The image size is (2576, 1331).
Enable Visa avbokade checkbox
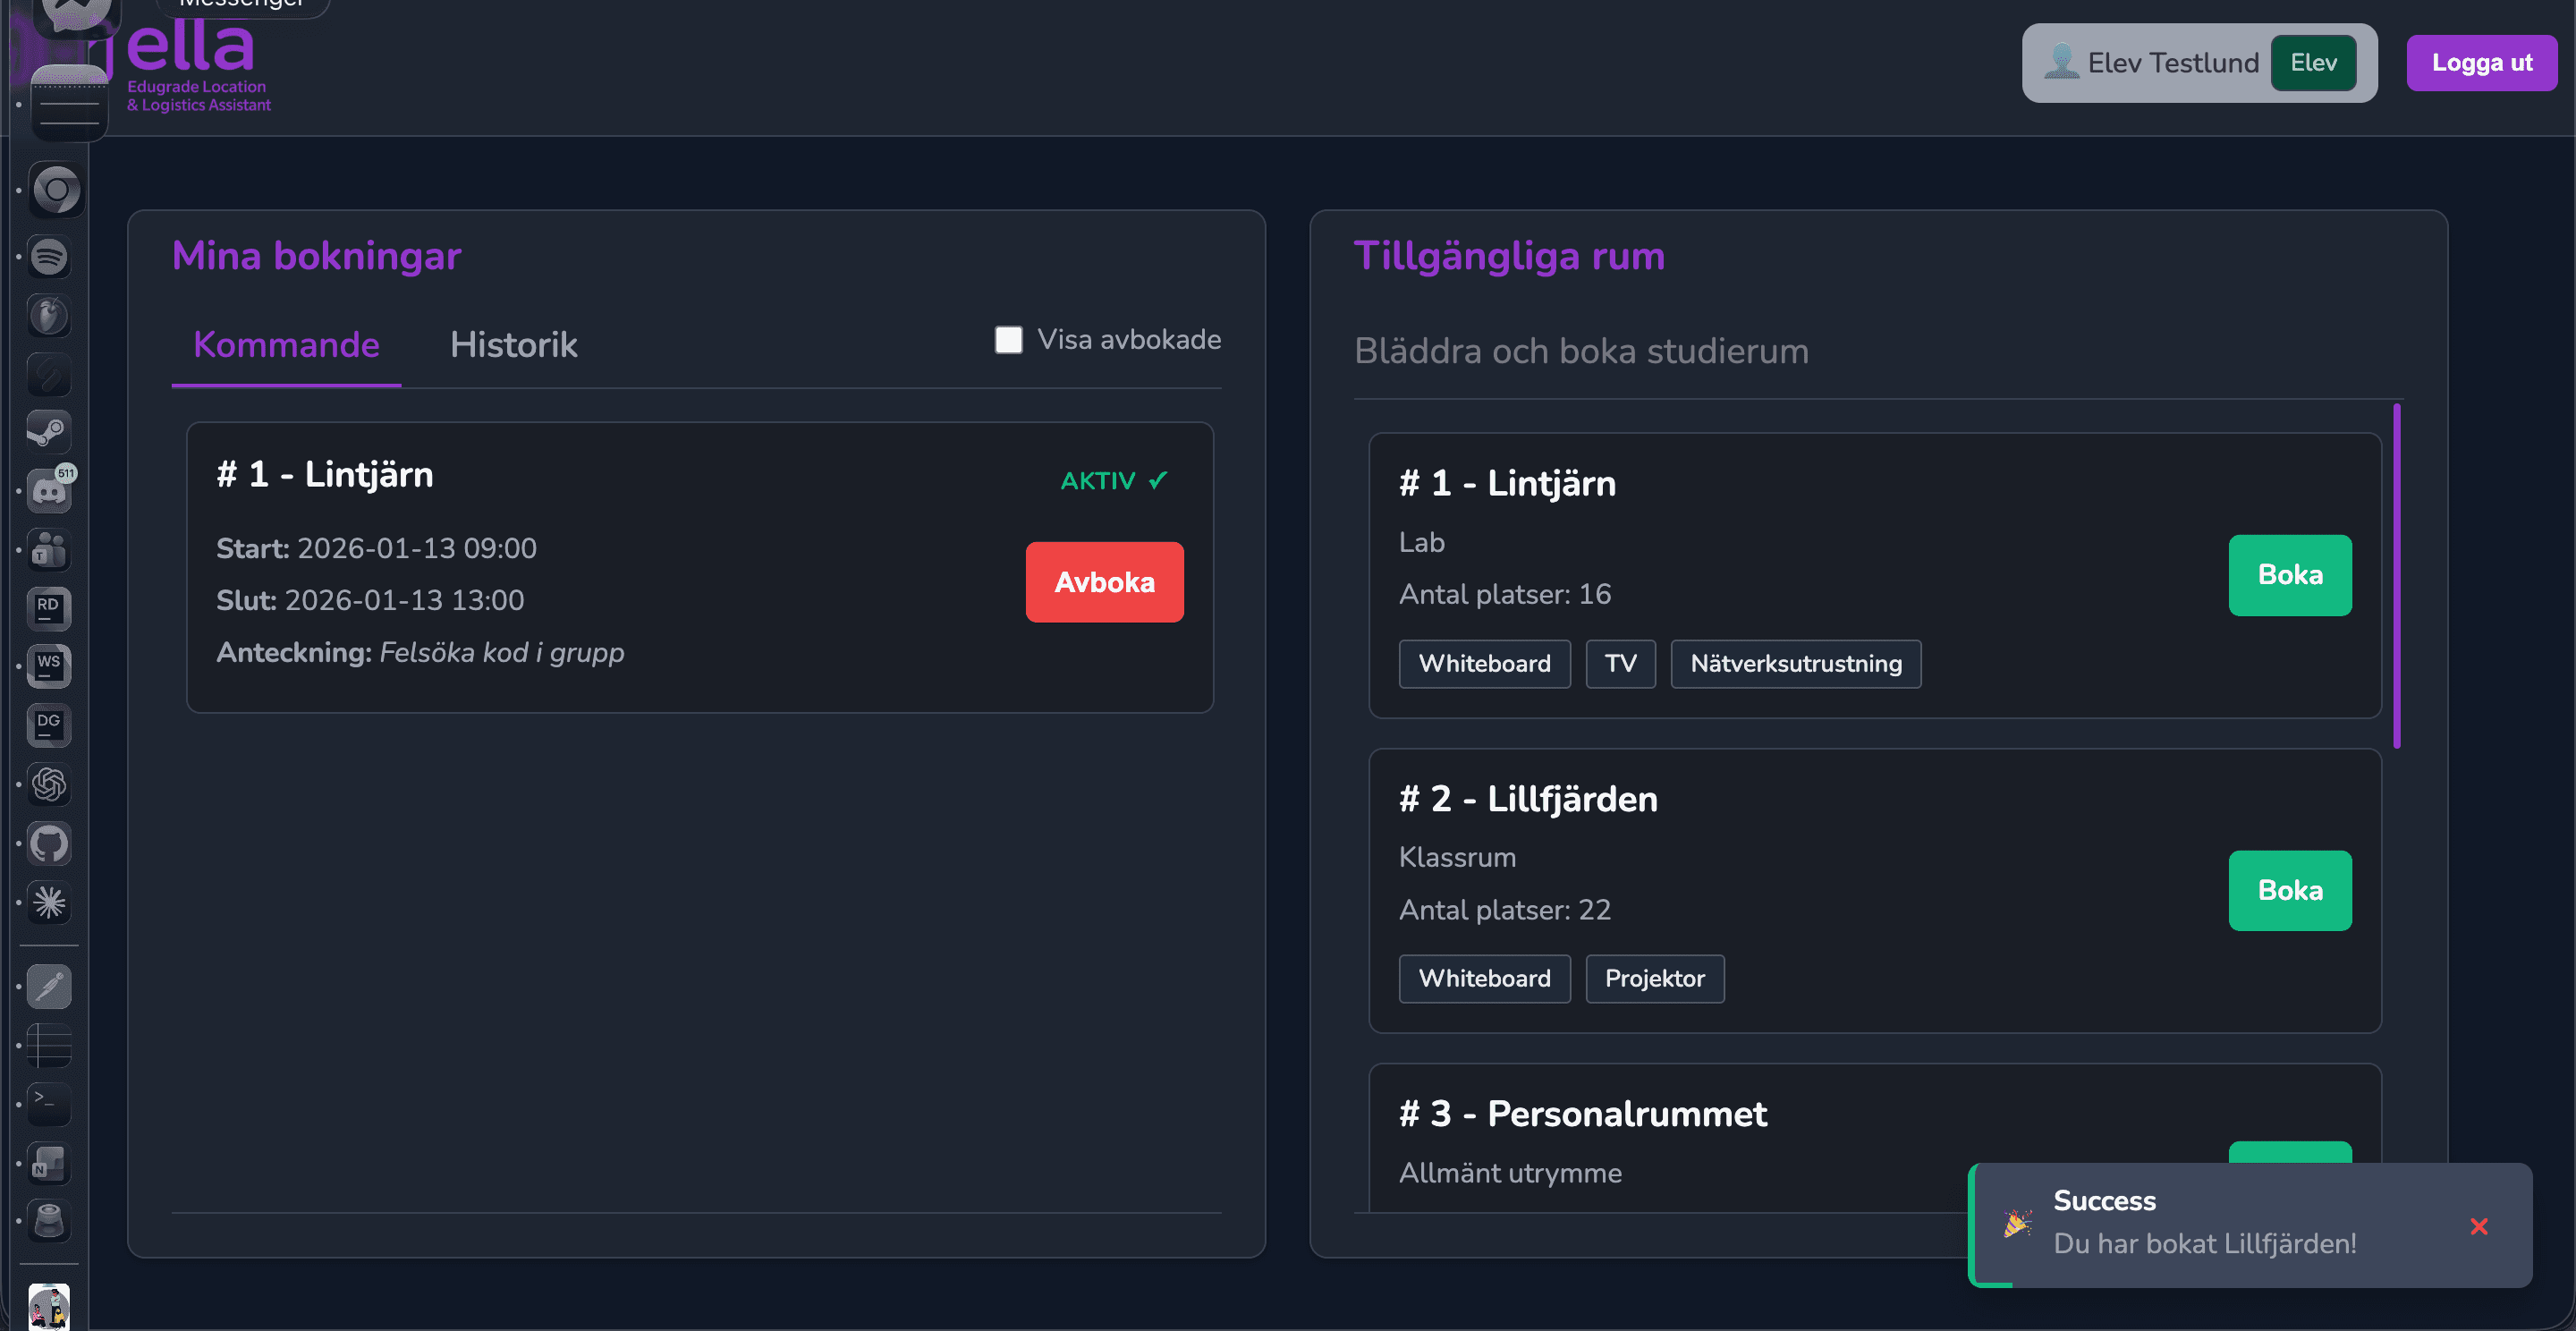coord(1008,340)
